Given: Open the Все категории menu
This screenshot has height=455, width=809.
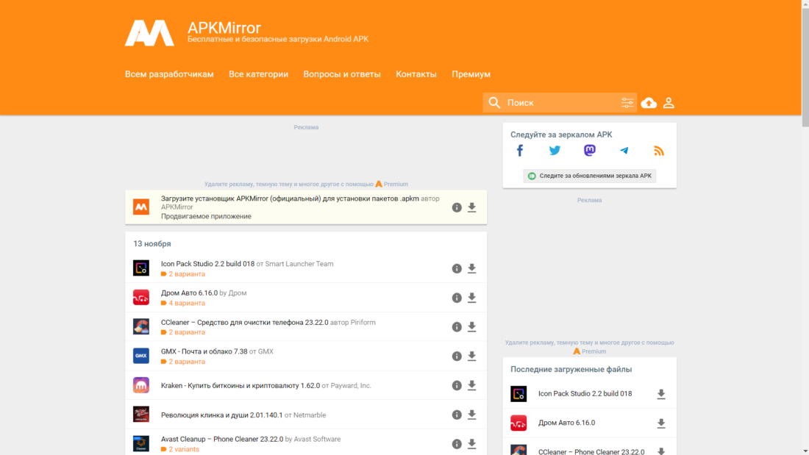Looking at the screenshot, I should [258, 74].
